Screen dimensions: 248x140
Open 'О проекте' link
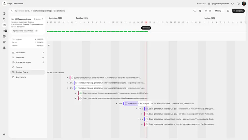coord(39,19)
